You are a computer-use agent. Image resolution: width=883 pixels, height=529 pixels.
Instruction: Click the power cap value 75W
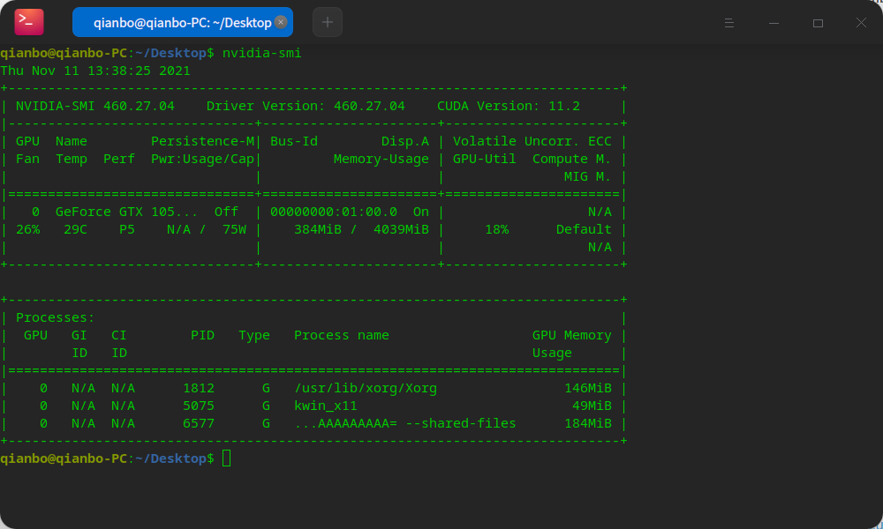pyautogui.click(x=234, y=229)
